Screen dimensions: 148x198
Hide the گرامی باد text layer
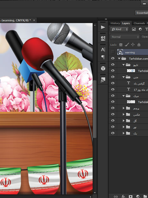tap(113, 83)
